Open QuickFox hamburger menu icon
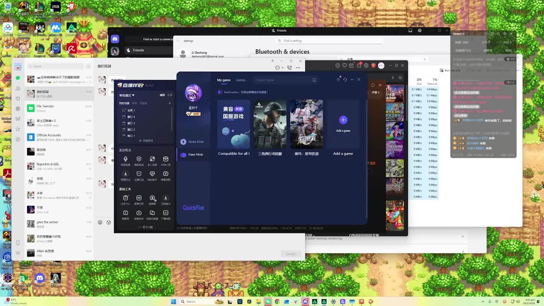 [x=338, y=79]
